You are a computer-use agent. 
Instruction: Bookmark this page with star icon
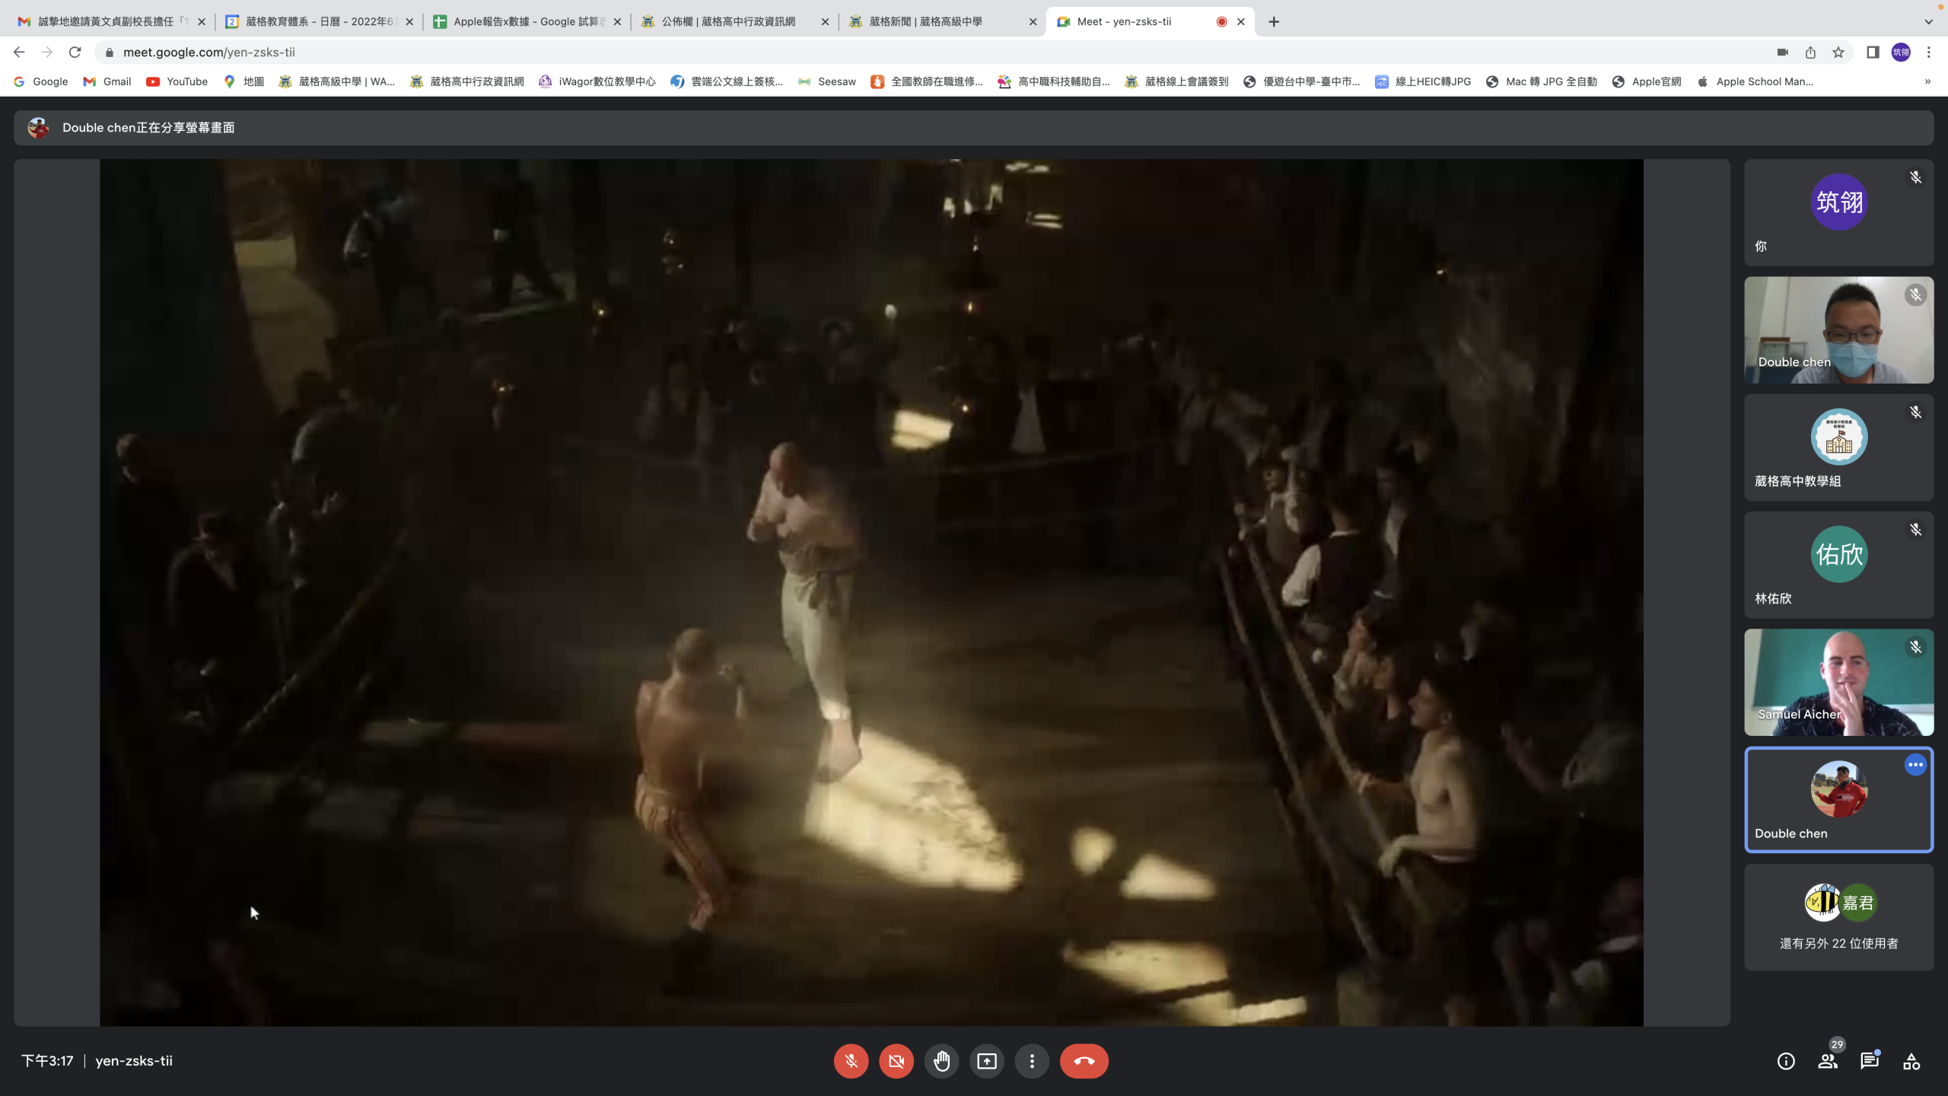(1838, 53)
